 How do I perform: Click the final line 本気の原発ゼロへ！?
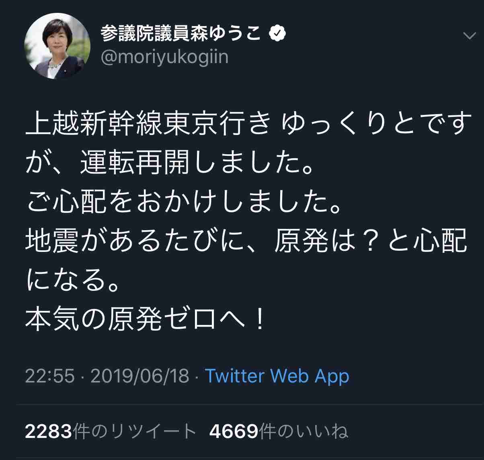pyautogui.click(x=146, y=320)
